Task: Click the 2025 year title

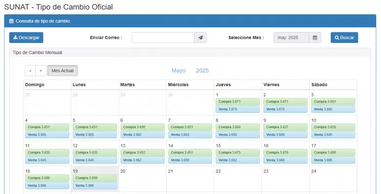Action: (202, 70)
